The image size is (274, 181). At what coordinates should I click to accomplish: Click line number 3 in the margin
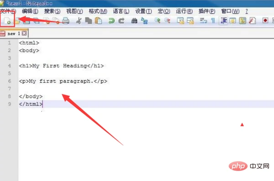(x=10, y=58)
